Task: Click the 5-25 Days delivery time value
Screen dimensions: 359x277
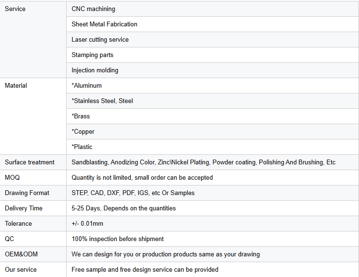Action: (x=124, y=208)
